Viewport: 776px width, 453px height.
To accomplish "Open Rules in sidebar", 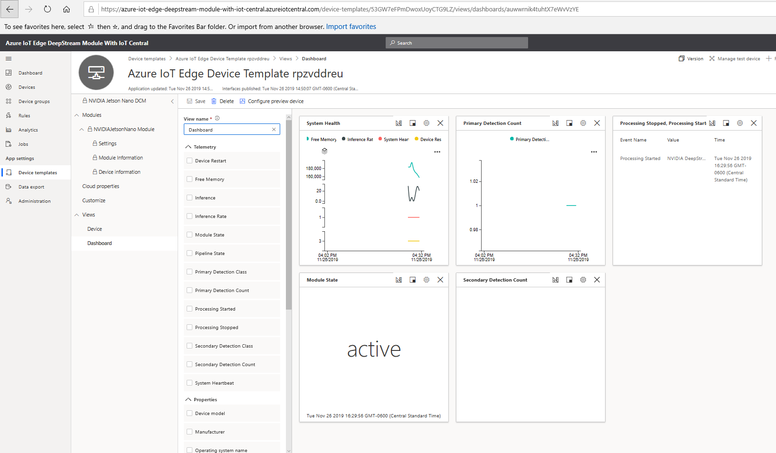I will [24, 116].
